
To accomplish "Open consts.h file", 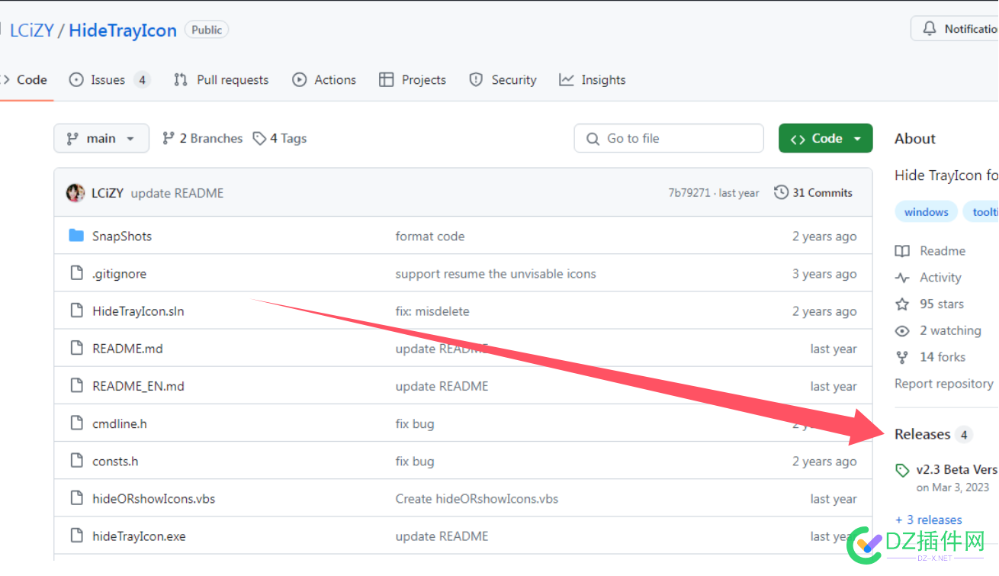I will (x=115, y=461).
